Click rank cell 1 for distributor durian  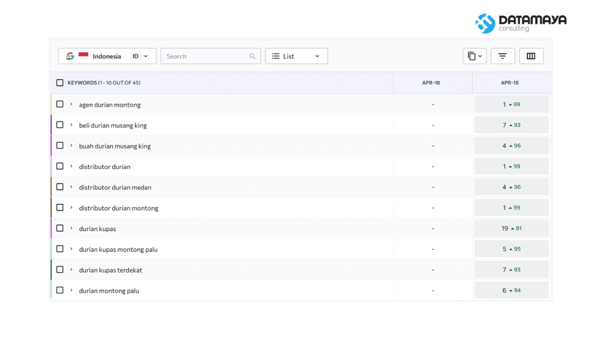(512, 166)
